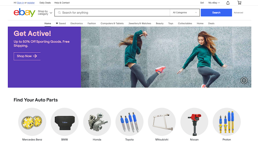
Task: Click the magnifier icon in search box
Action: 59,13
